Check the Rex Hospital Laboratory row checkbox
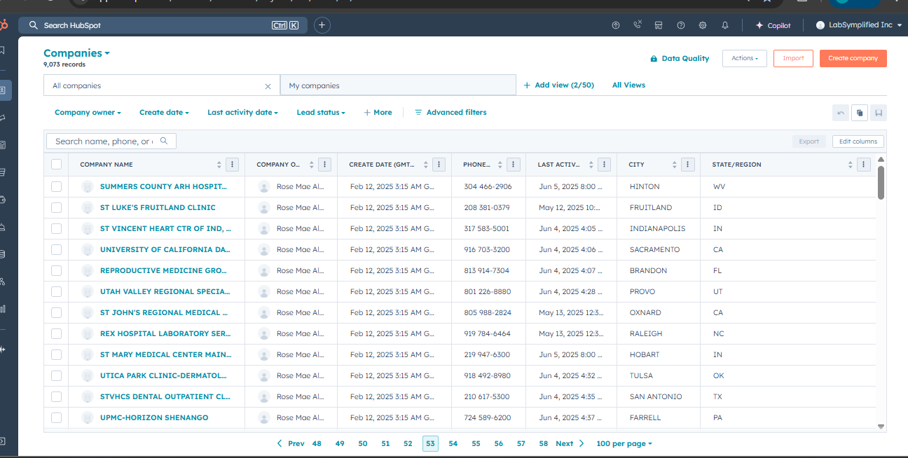 (56, 333)
